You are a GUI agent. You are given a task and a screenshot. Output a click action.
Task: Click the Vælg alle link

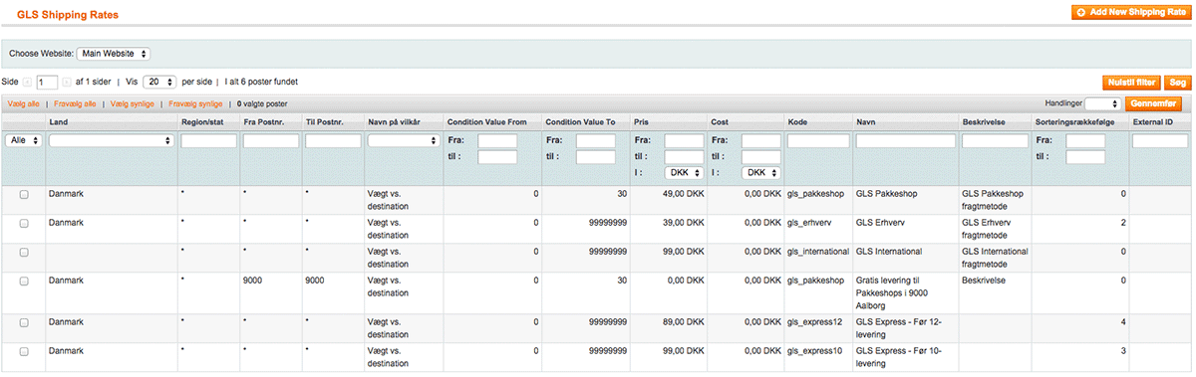23,103
